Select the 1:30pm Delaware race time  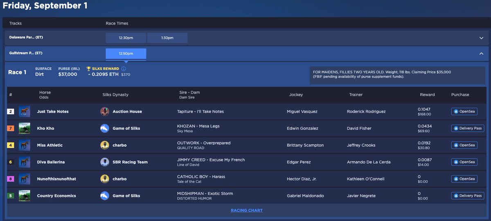[x=167, y=38]
